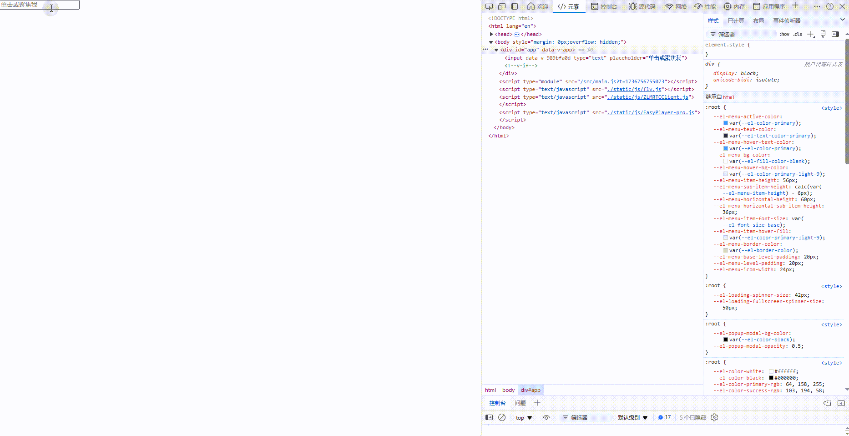This screenshot has width=849, height=436.
Task: Collapse the body element node
Action: [x=491, y=42]
